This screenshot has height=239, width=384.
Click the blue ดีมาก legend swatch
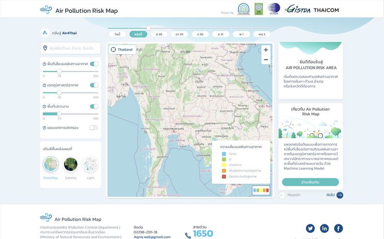pyautogui.click(x=224, y=154)
